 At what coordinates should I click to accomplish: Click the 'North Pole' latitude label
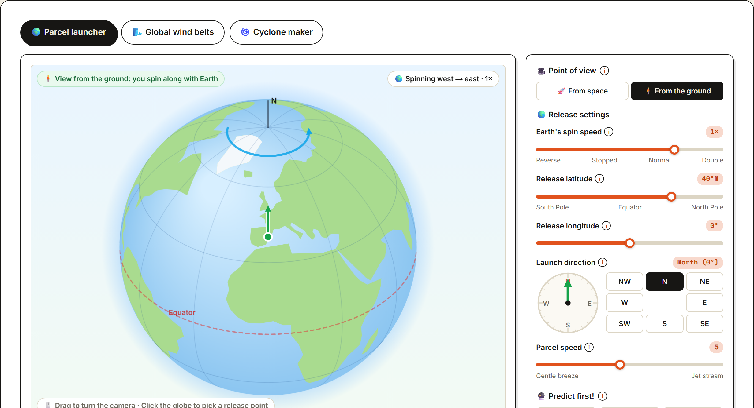[x=707, y=207]
